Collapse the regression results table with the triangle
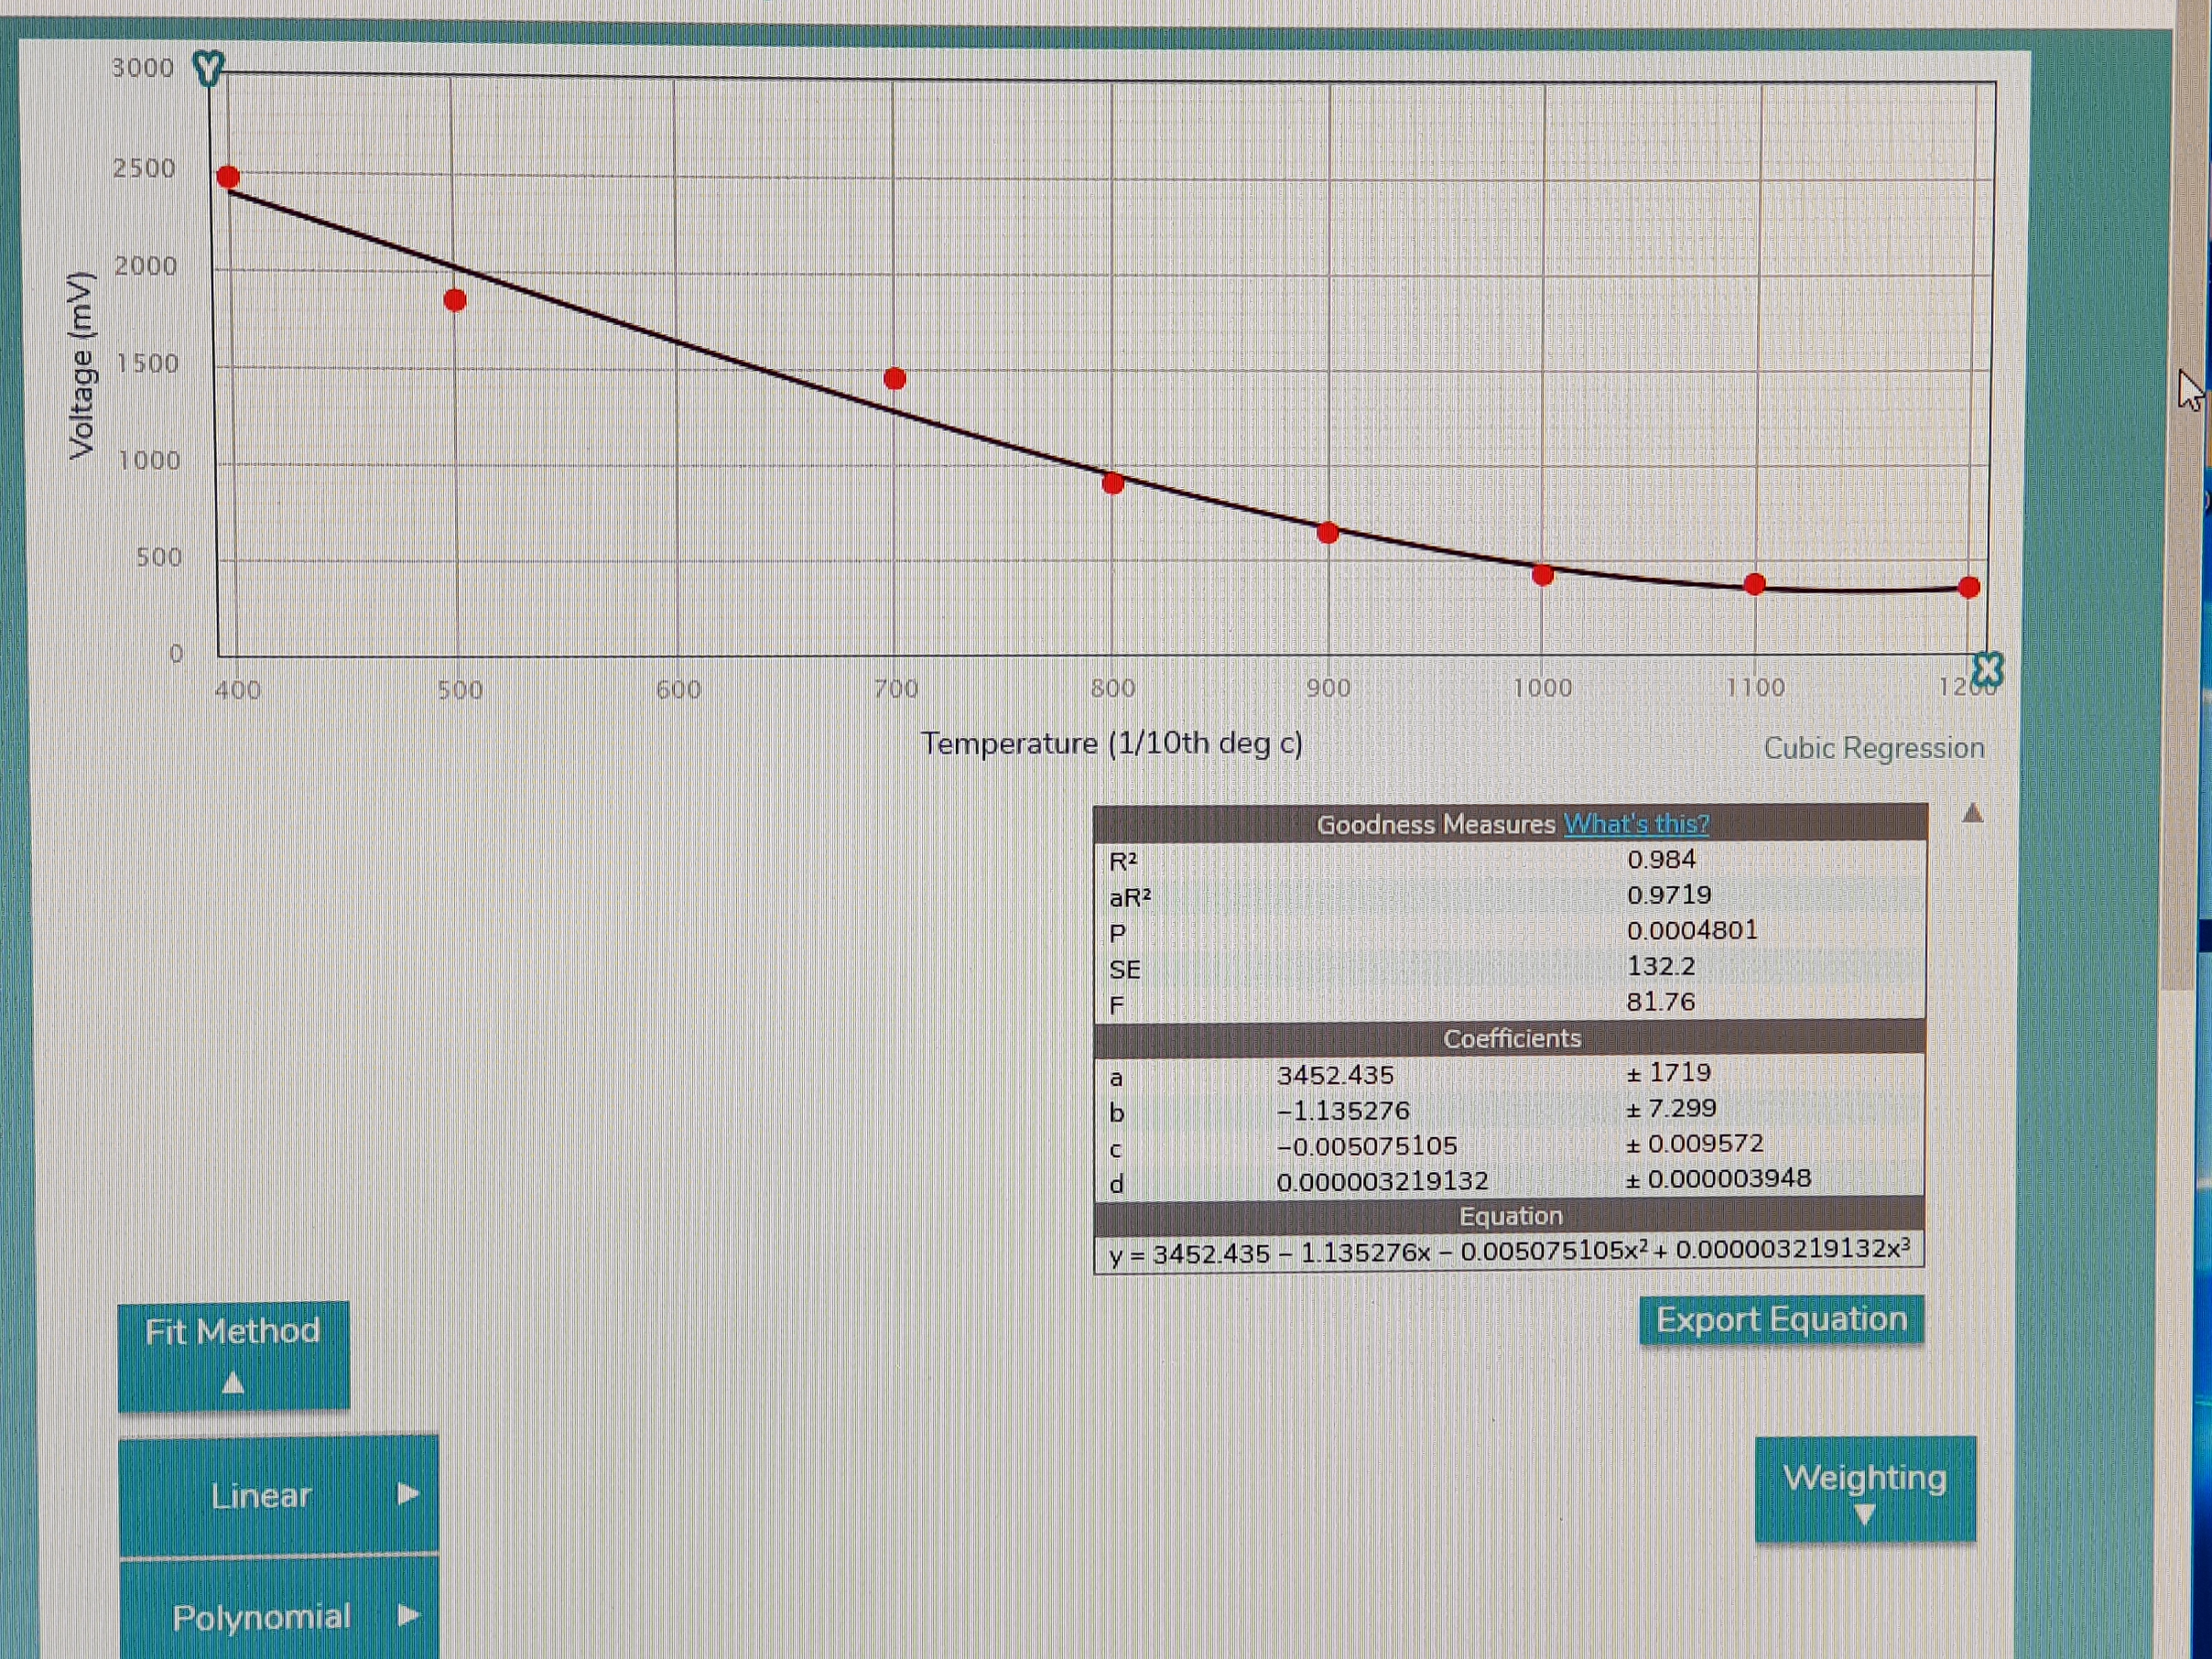The width and height of the screenshot is (2212, 1659). (1972, 813)
